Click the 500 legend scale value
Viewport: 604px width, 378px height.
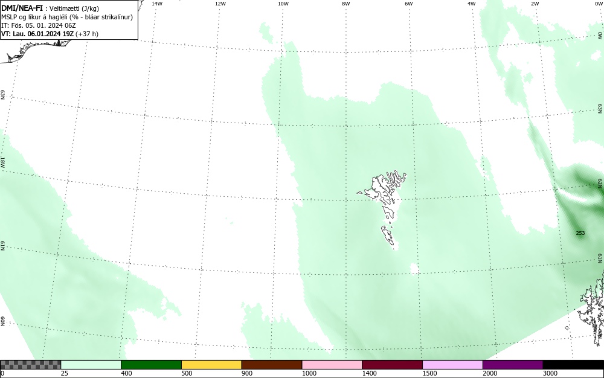pos(187,373)
